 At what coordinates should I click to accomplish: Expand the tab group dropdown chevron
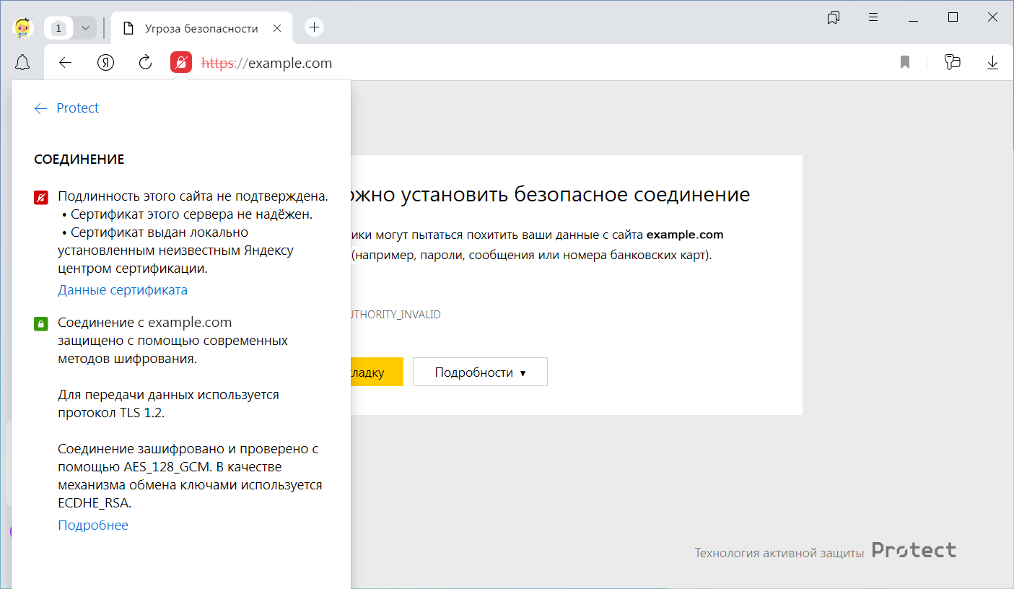click(85, 28)
